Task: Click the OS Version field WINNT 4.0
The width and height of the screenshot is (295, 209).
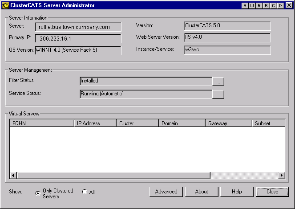Action: pyautogui.click(x=78, y=50)
